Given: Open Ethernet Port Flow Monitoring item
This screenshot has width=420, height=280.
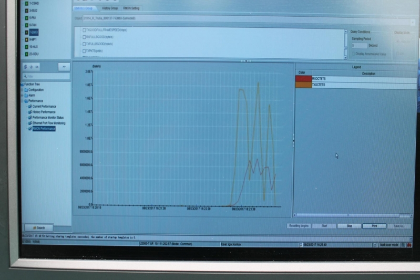Looking at the screenshot, I should coord(49,123).
